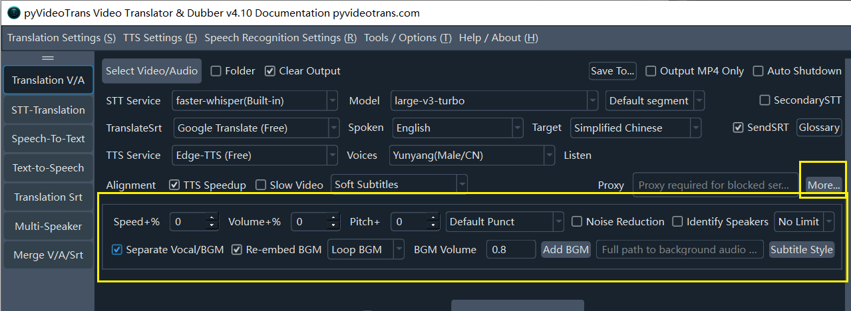Open Loop BGM dropdown
The height and width of the screenshot is (311, 851).
pyautogui.click(x=366, y=250)
